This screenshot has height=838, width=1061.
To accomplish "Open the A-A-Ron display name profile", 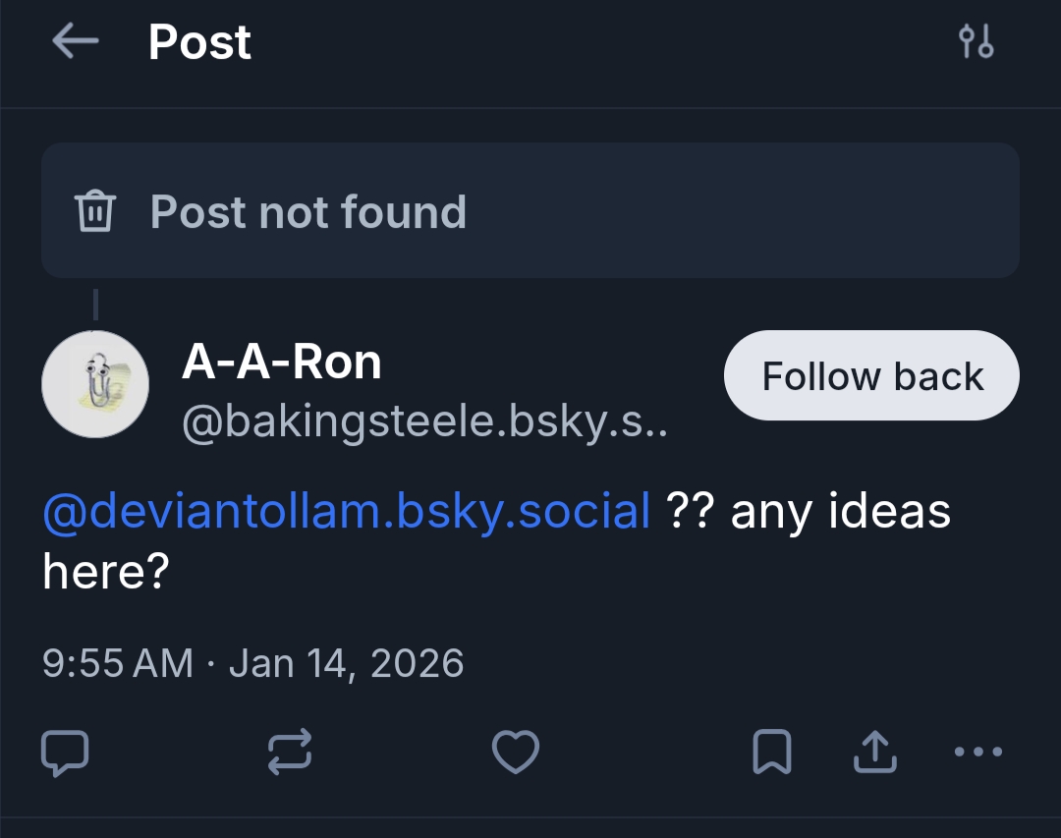I will (282, 363).
